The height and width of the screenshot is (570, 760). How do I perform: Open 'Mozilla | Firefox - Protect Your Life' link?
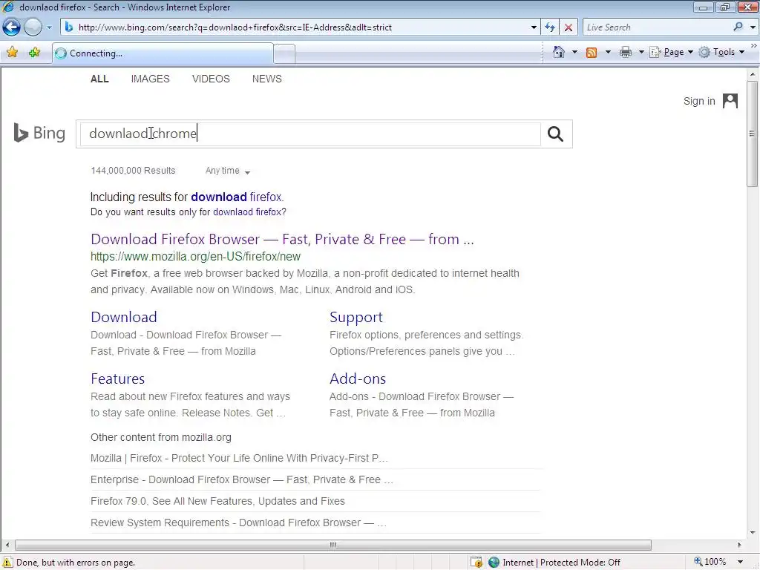239,458
